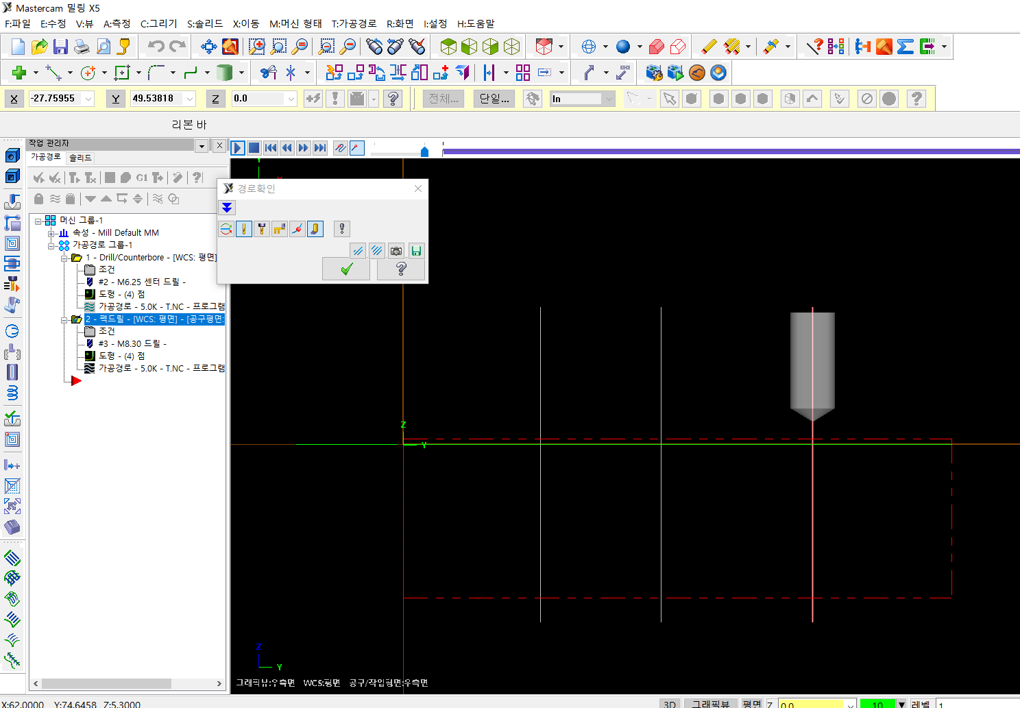This screenshot has width=1020, height=708.
Task: Collapse operation 1 Drill/Counterbore node
Action: [x=64, y=258]
